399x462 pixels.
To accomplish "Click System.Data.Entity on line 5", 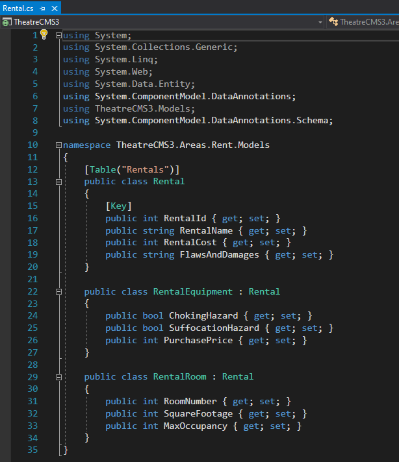I will pyautogui.click(x=142, y=84).
